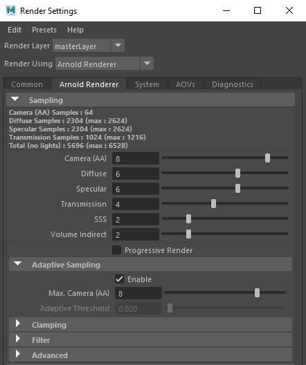The height and width of the screenshot is (365, 306).
Task: Switch to the AOVs tab
Action: click(x=186, y=84)
